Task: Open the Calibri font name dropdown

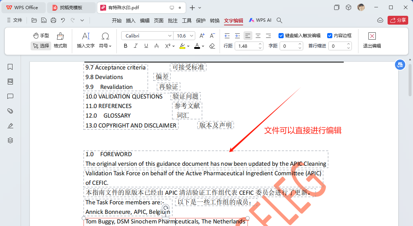Action: tap(170, 36)
